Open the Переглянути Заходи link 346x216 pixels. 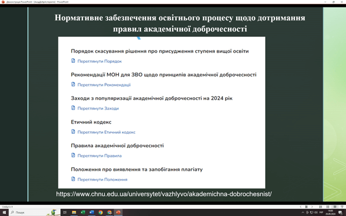pyautogui.click(x=97, y=108)
